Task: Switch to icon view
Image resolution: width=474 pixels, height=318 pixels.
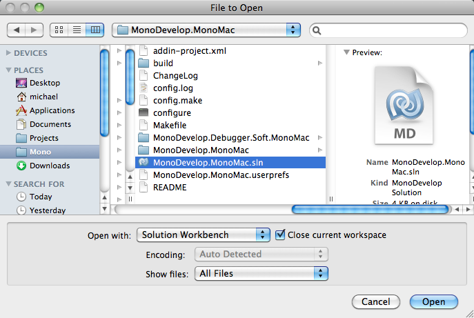Action: point(59,30)
